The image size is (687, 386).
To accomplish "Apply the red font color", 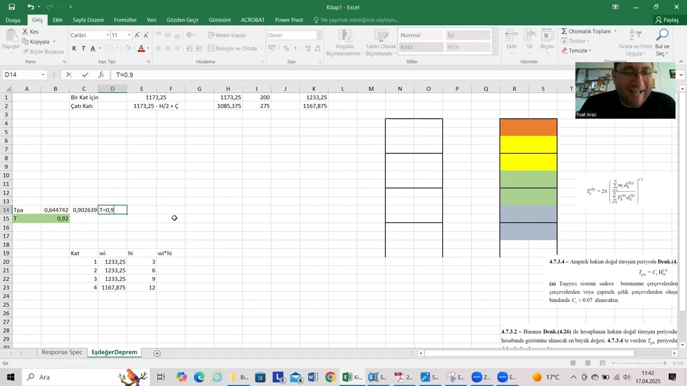I will (x=141, y=48).
